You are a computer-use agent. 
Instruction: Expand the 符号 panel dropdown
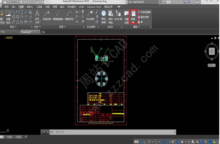click(62, 27)
